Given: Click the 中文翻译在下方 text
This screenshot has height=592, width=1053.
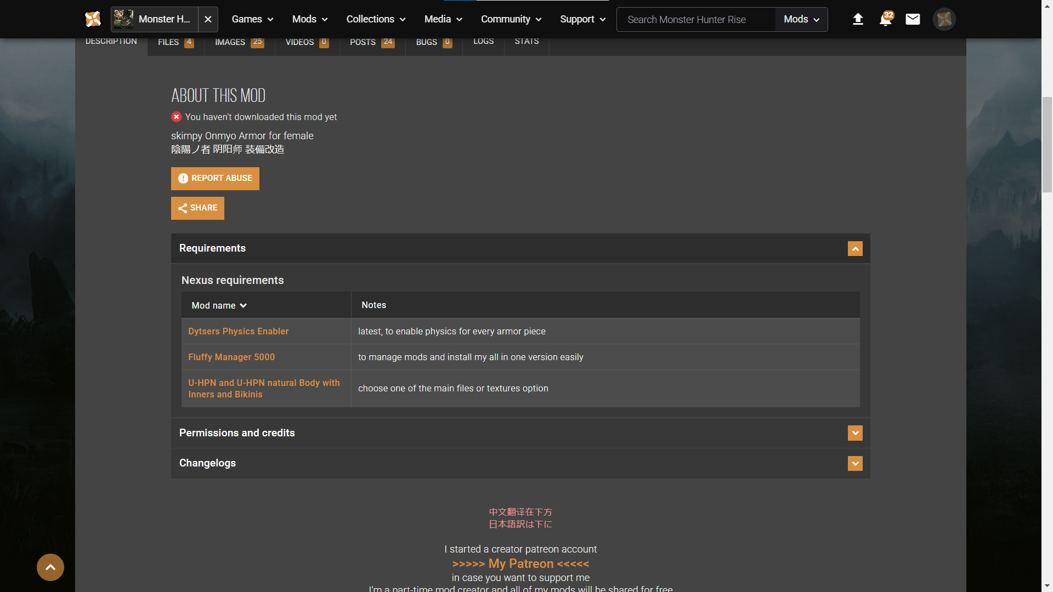Looking at the screenshot, I should 520,512.
